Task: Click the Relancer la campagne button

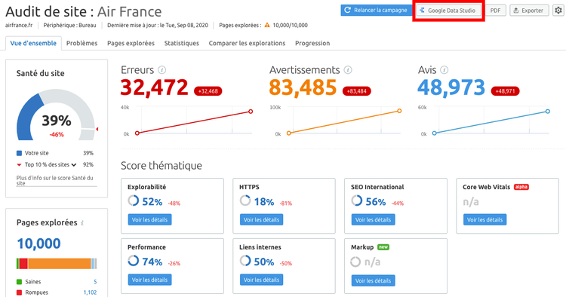Action: click(x=376, y=10)
